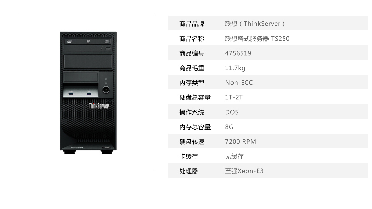
Task: Click the operating system value DOS
Action: [232, 112]
